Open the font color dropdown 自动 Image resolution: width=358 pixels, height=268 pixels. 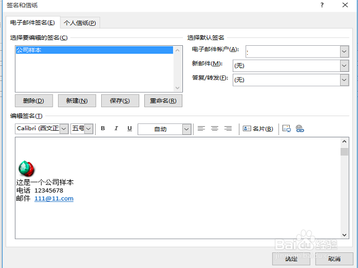tap(186, 129)
